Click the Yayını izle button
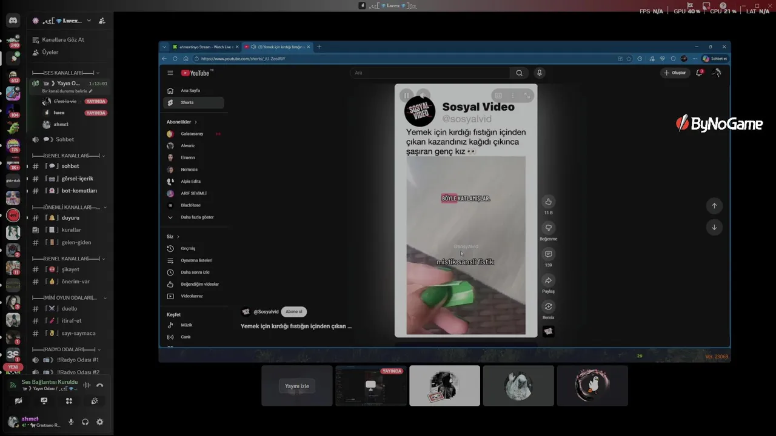Viewport: 776px width, 436px height. click(x=297, y=386)
